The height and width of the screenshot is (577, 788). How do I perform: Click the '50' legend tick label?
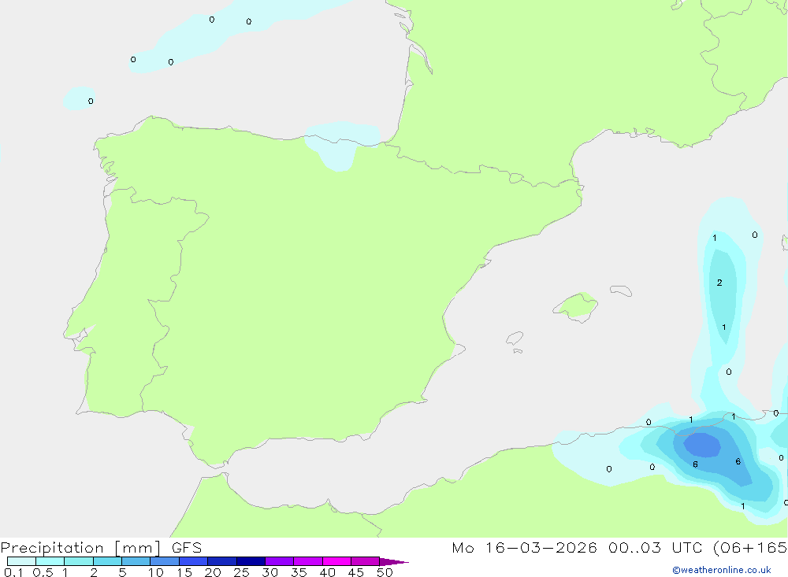[385, 572]
